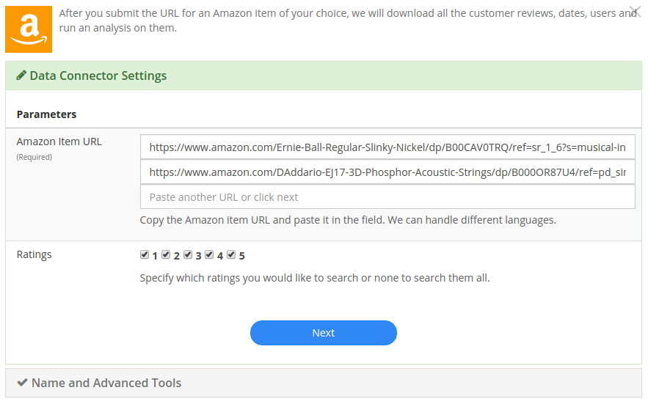Click the orange Amazon logo icon
Screen dimensions: 648x404
click(29, 29)
